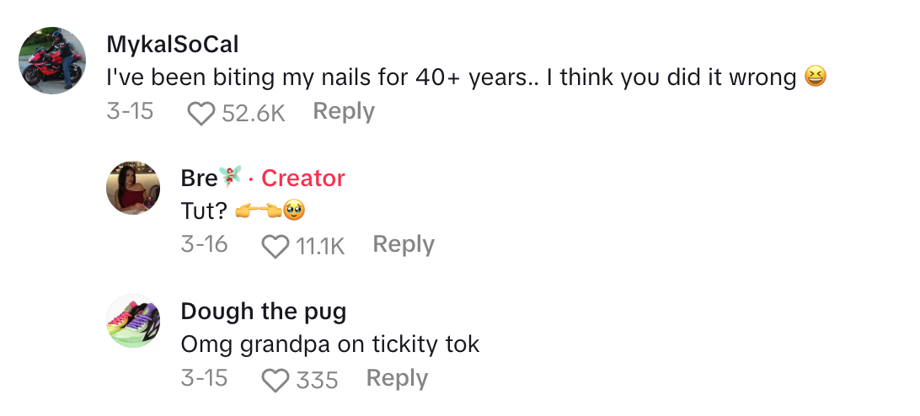This screenshot has width=920, height=416.
Task: Like Dough the pug's comment
Action: pos(275,380)
